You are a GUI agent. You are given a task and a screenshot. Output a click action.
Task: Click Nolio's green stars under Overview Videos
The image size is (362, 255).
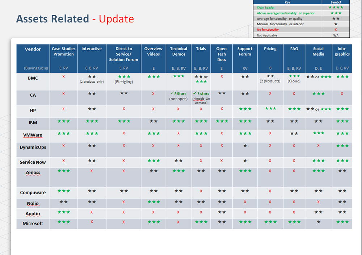[153, 202]
